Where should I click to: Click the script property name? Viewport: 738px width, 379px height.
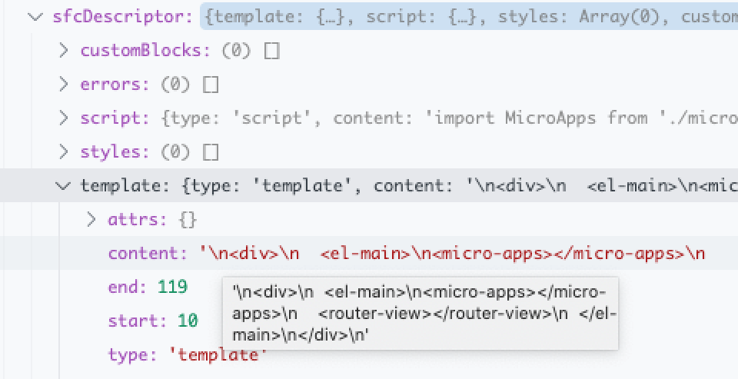(115, 118)
